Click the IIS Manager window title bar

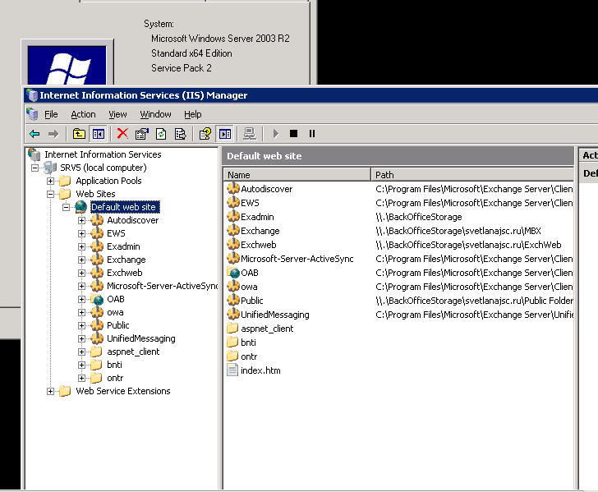(x=310, y=95)
